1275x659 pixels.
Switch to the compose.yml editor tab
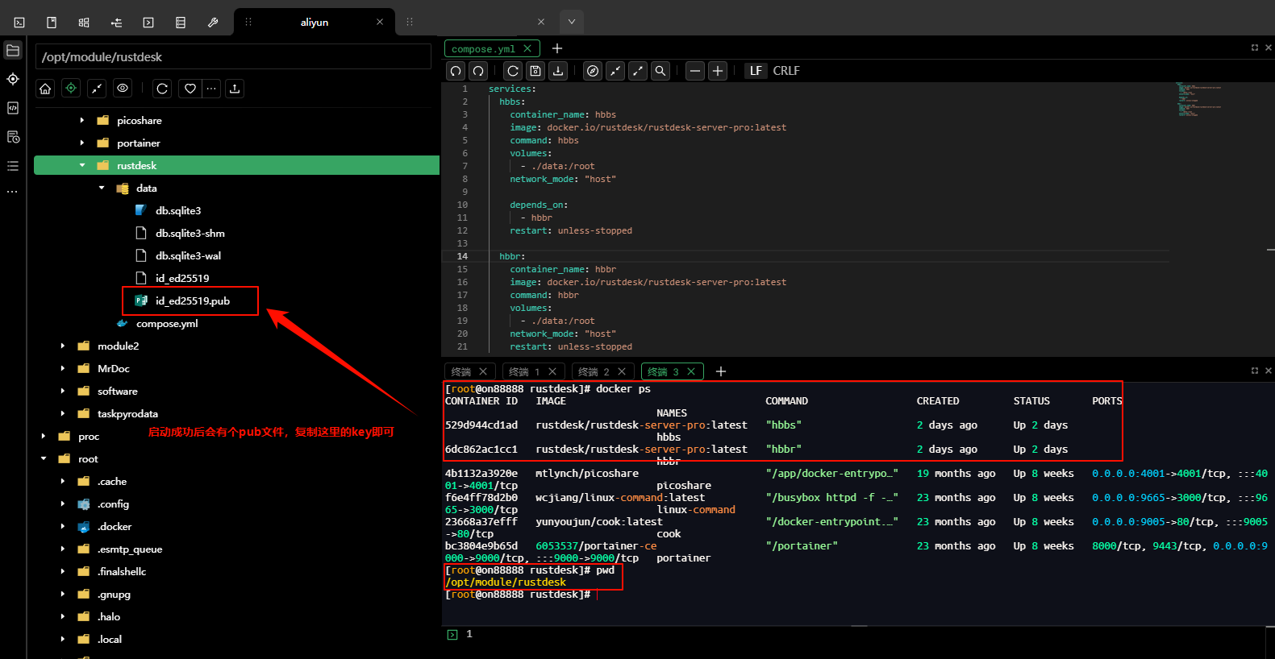pos(483,49)
